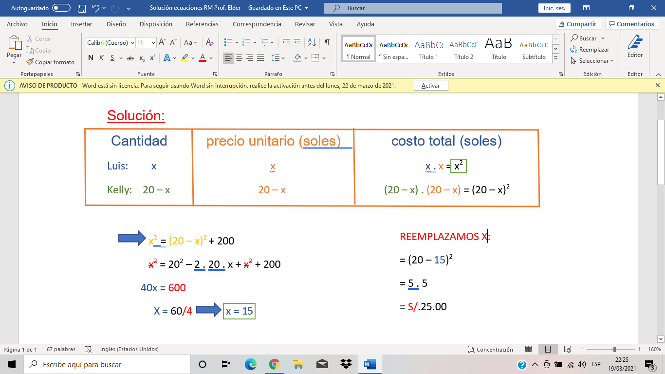Toggle underline (S) formatting
Image resolution: width=665 pixels, height=374 pixels.
[112, 58]
